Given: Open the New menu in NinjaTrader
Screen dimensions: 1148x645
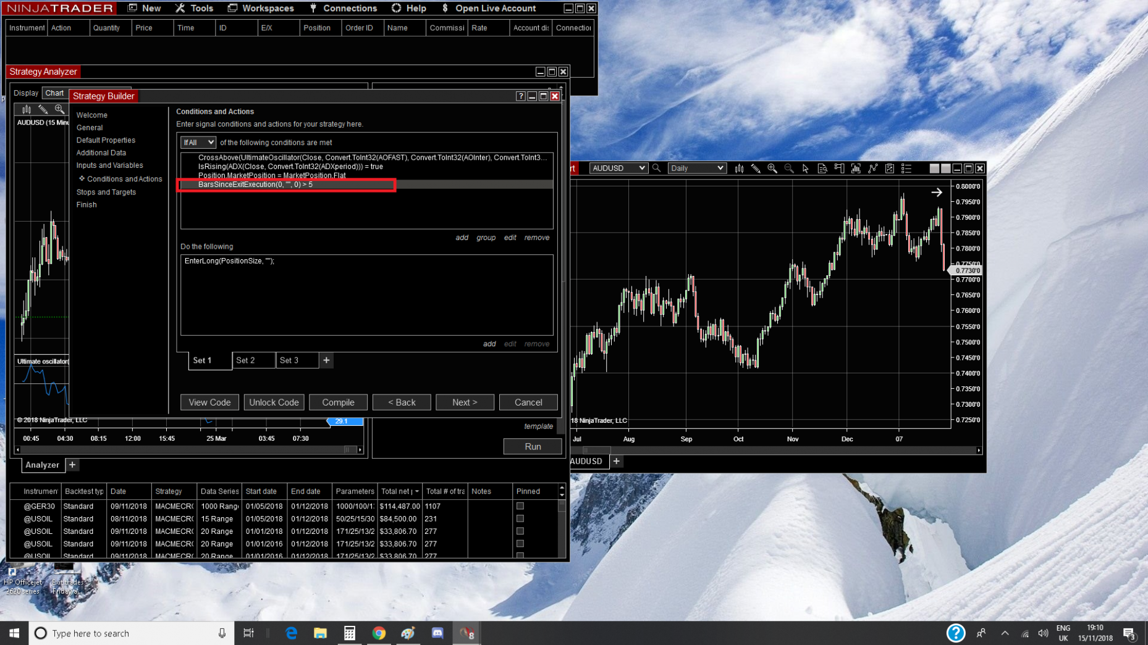Looking at the screenshot, I should coord(145,8).
